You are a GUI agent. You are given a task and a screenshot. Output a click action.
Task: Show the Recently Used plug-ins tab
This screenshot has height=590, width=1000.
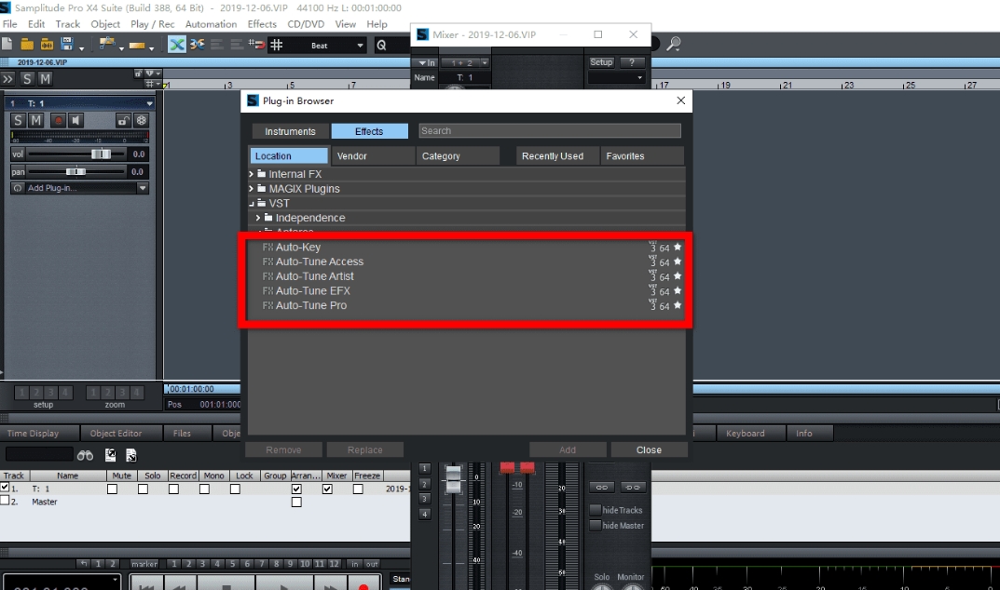(x=557, y=156)
